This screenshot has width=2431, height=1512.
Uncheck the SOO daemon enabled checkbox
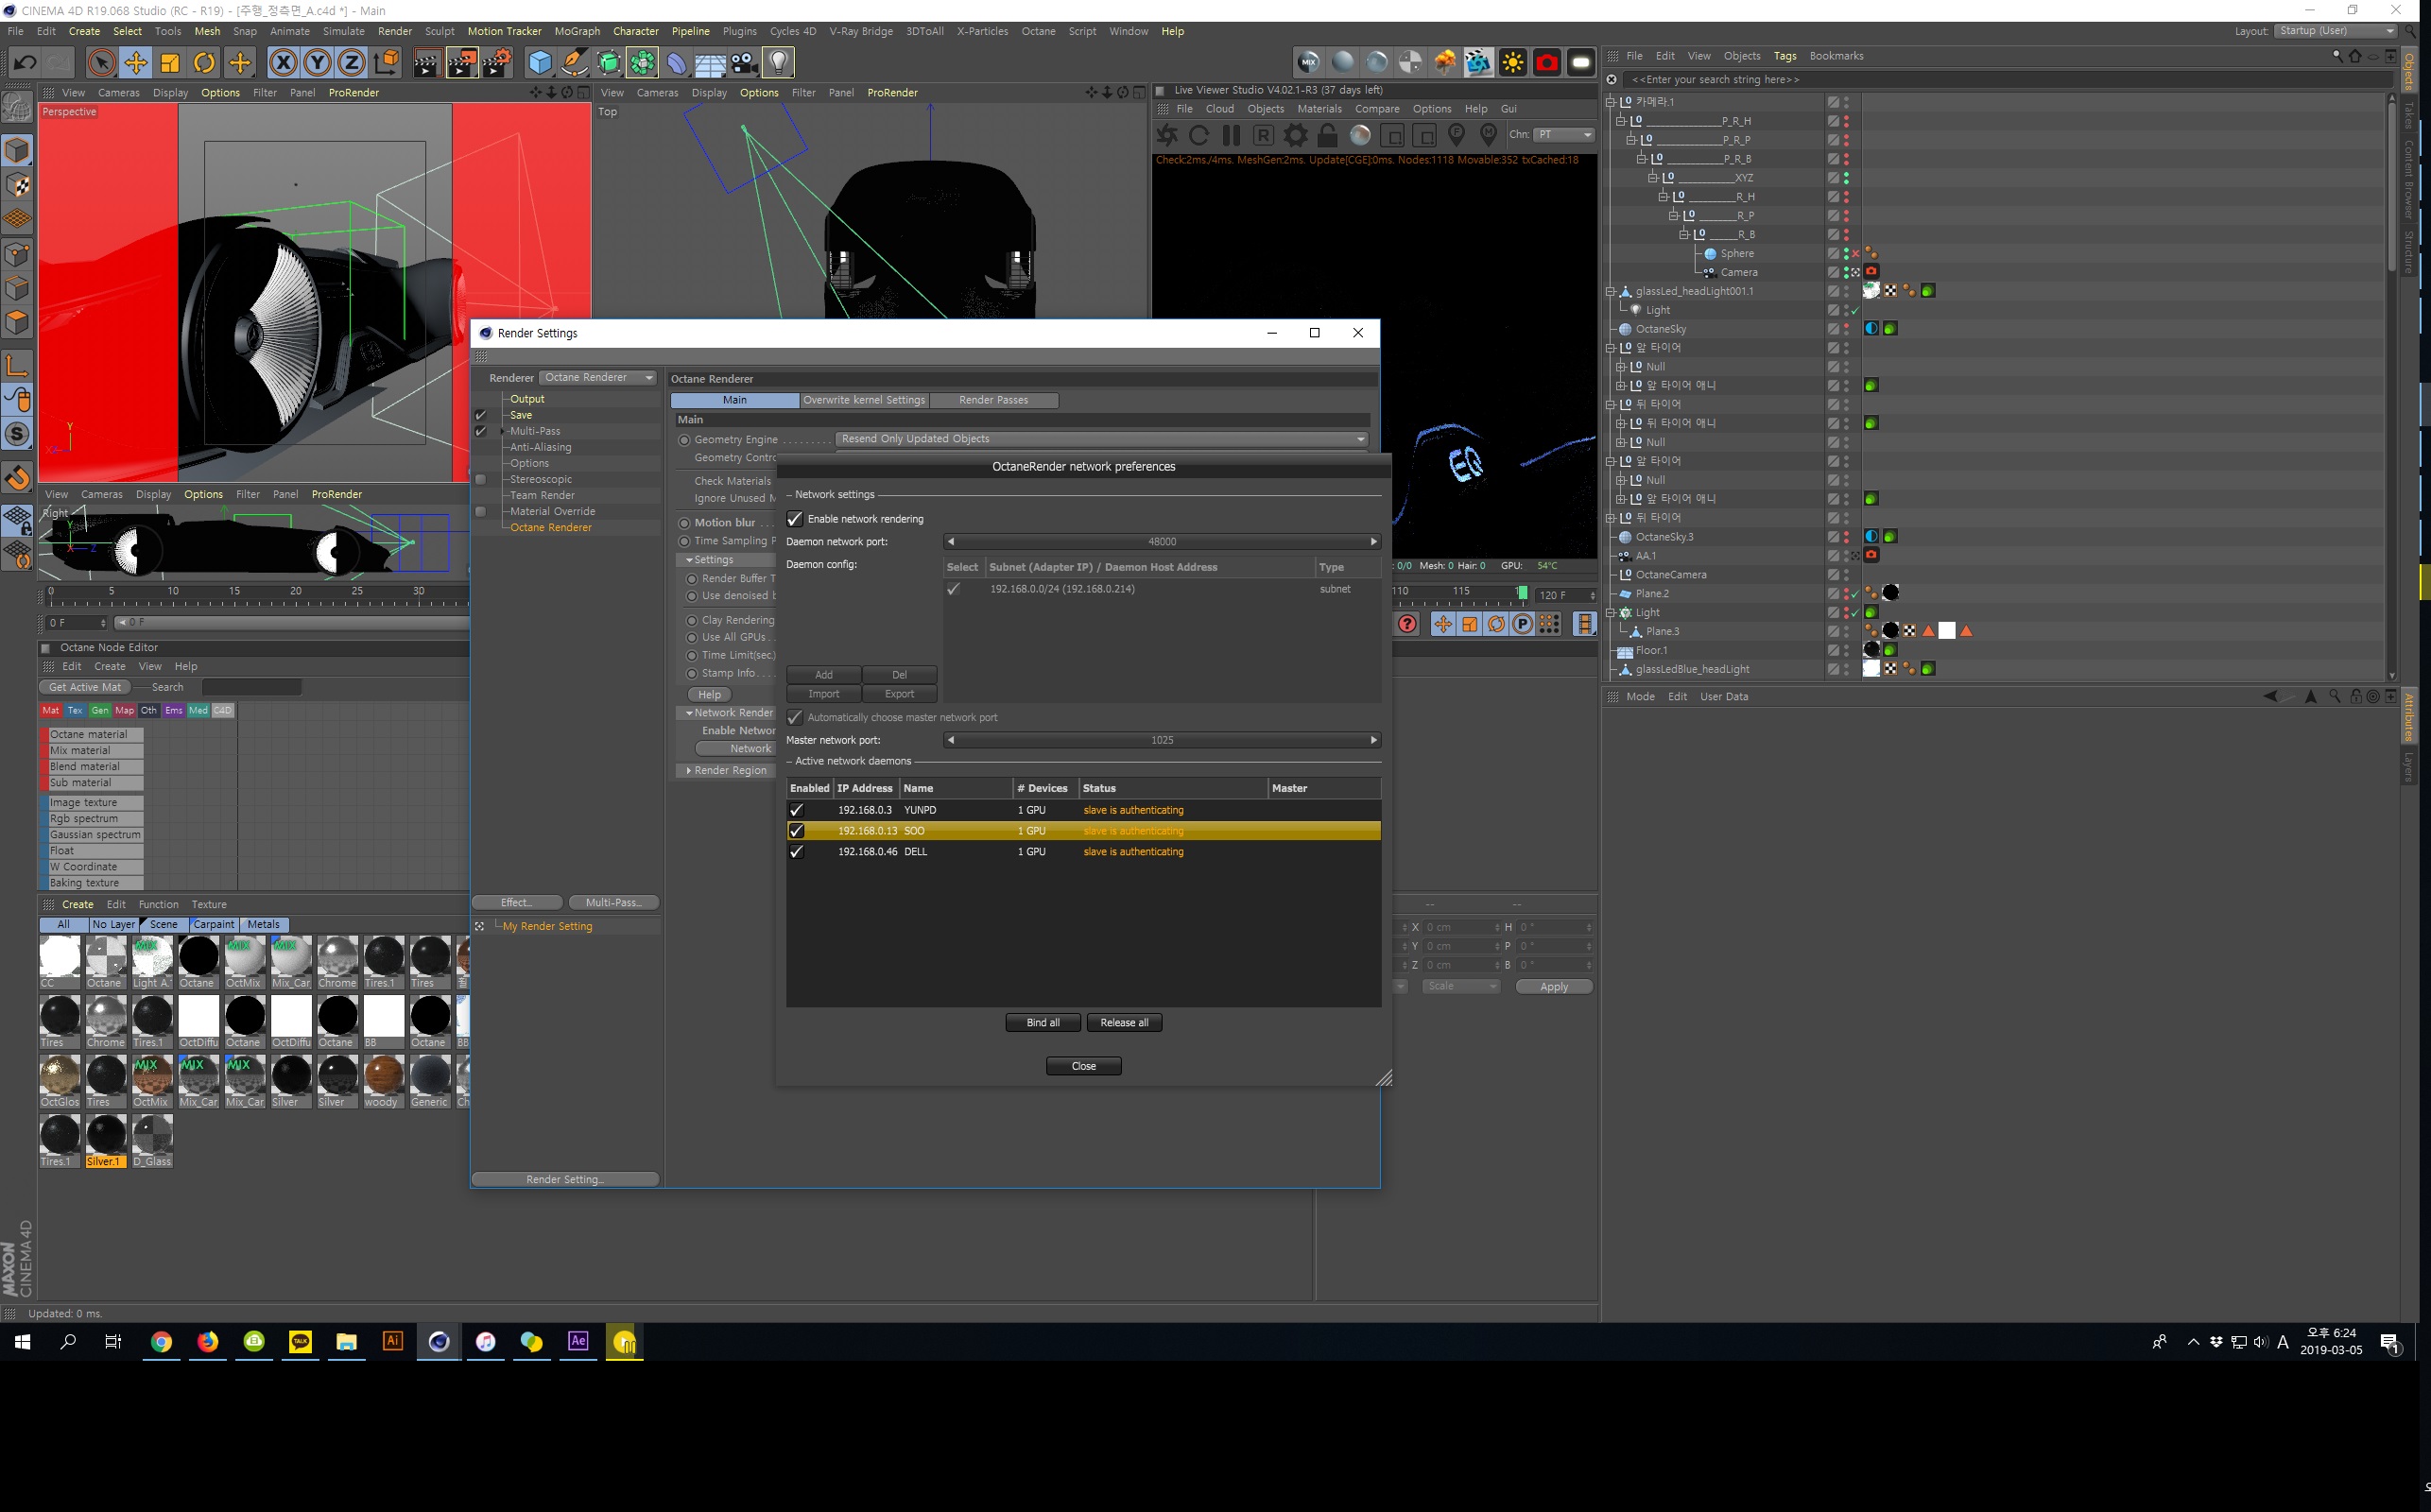click(797, 831)
